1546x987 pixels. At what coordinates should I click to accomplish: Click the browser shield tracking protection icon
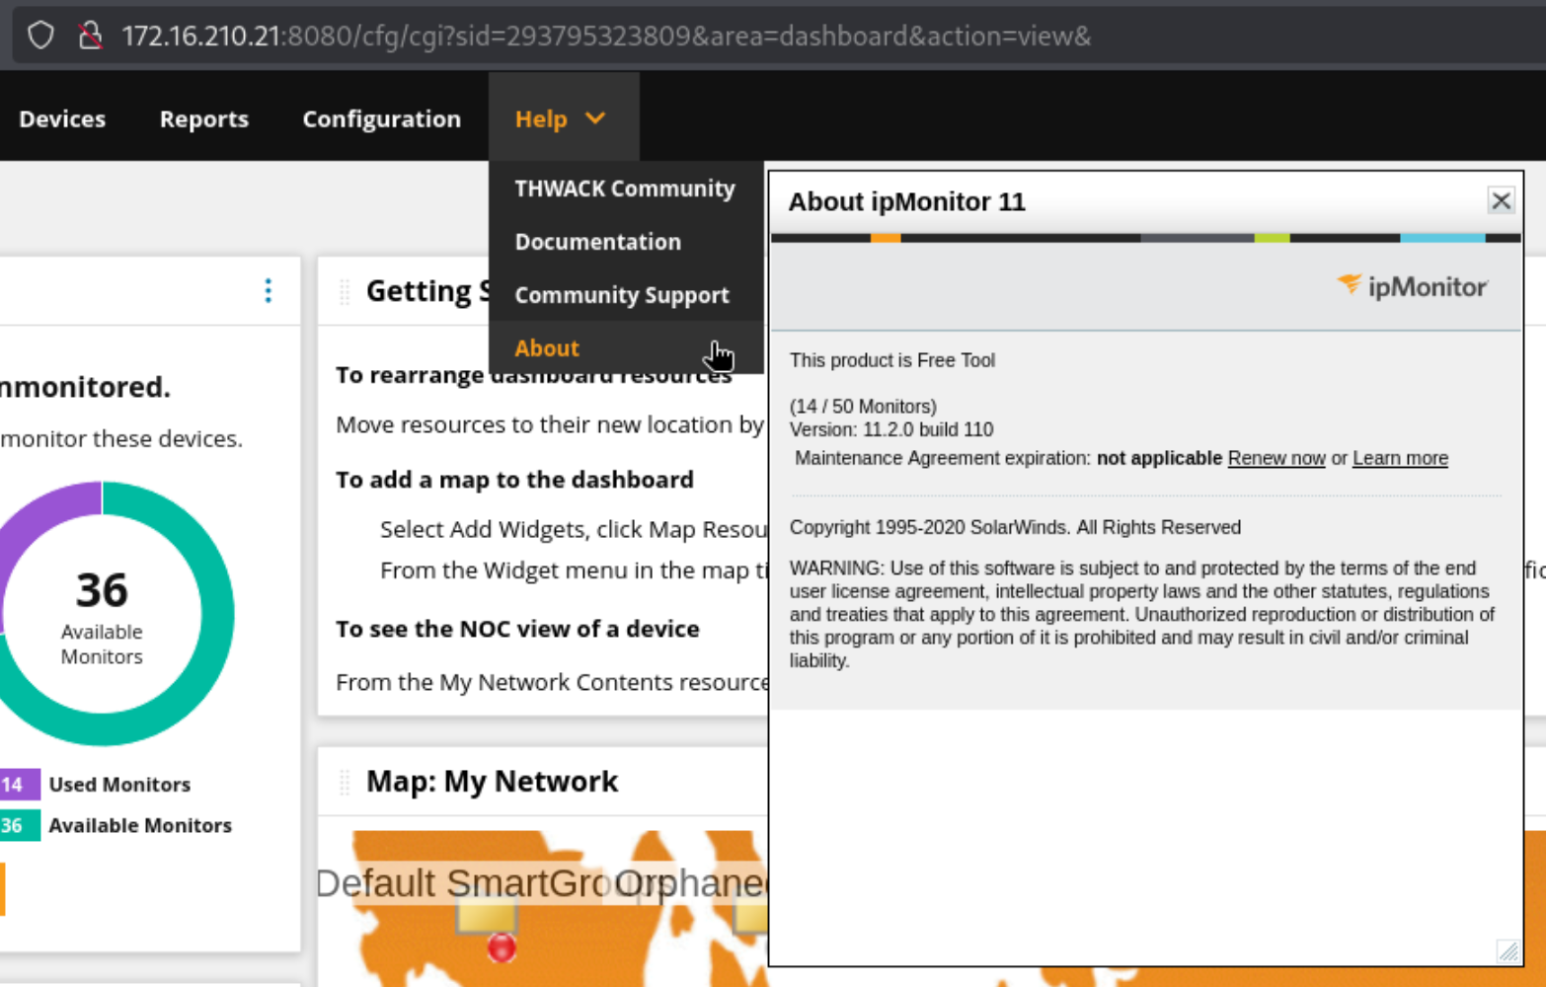[40, 36]
